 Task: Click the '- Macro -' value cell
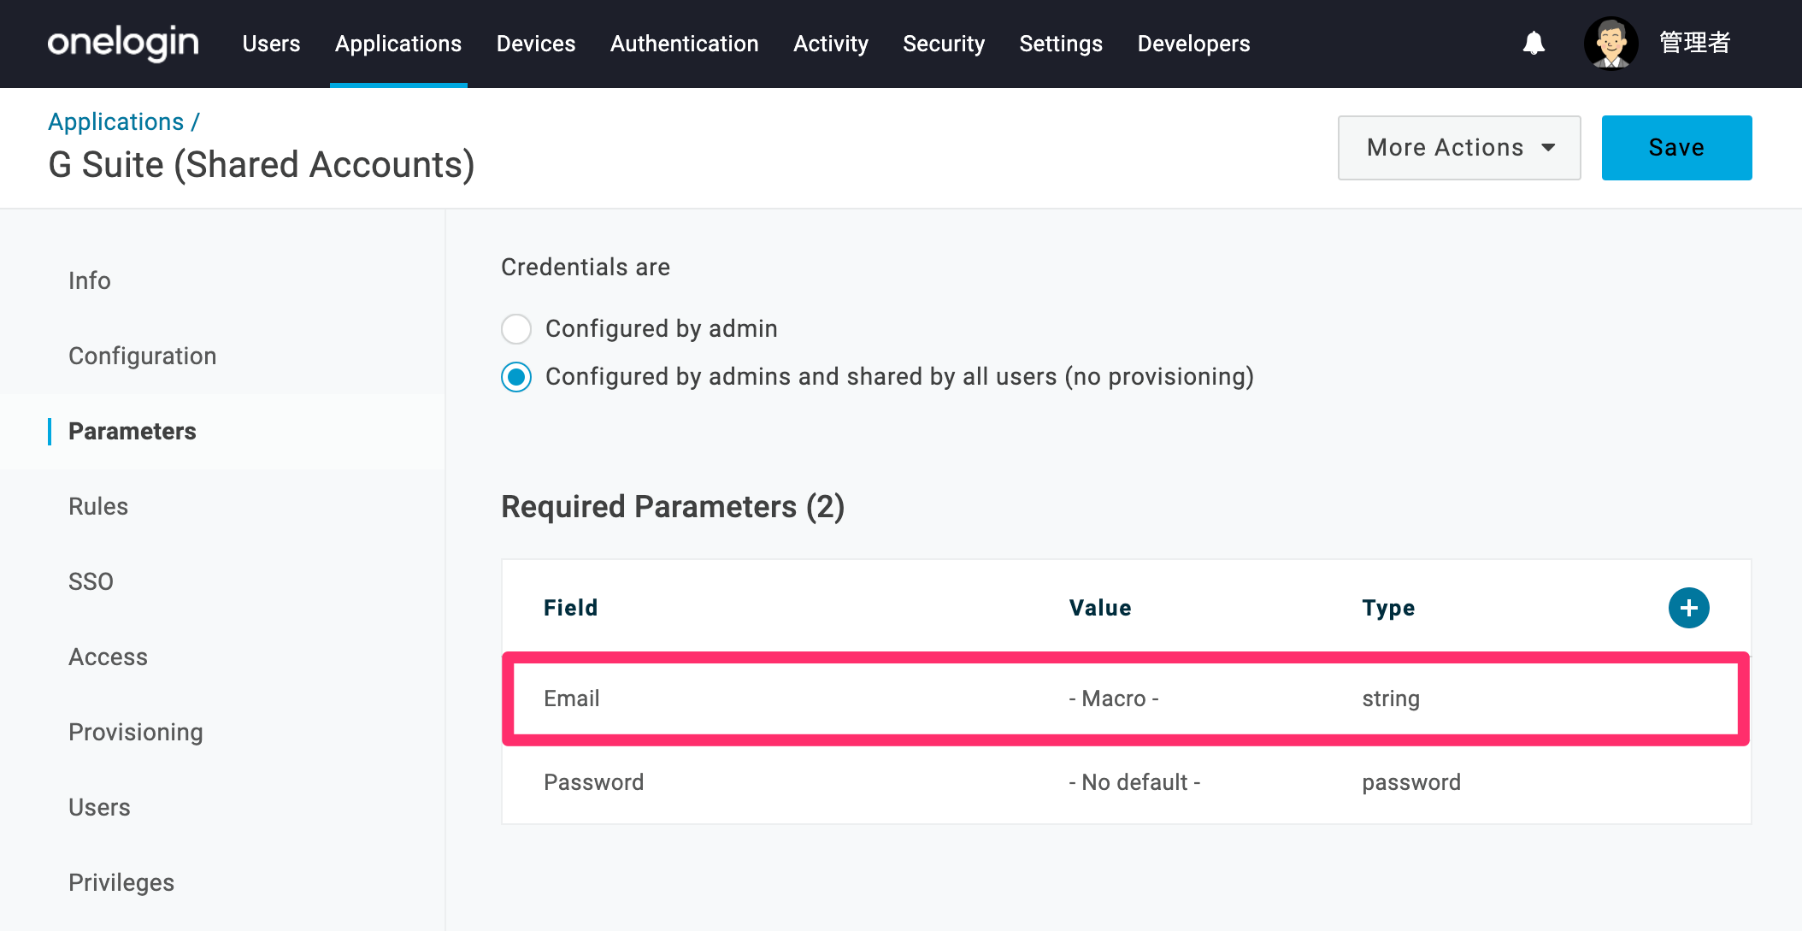[x=1114, y=698]
